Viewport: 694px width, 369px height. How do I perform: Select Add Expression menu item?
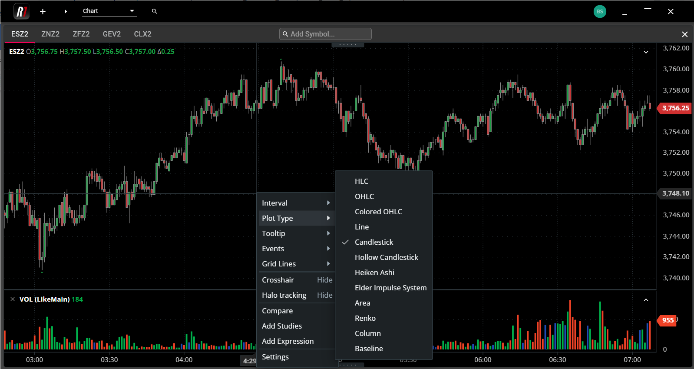pyautogui.click(x=297, y=341)
